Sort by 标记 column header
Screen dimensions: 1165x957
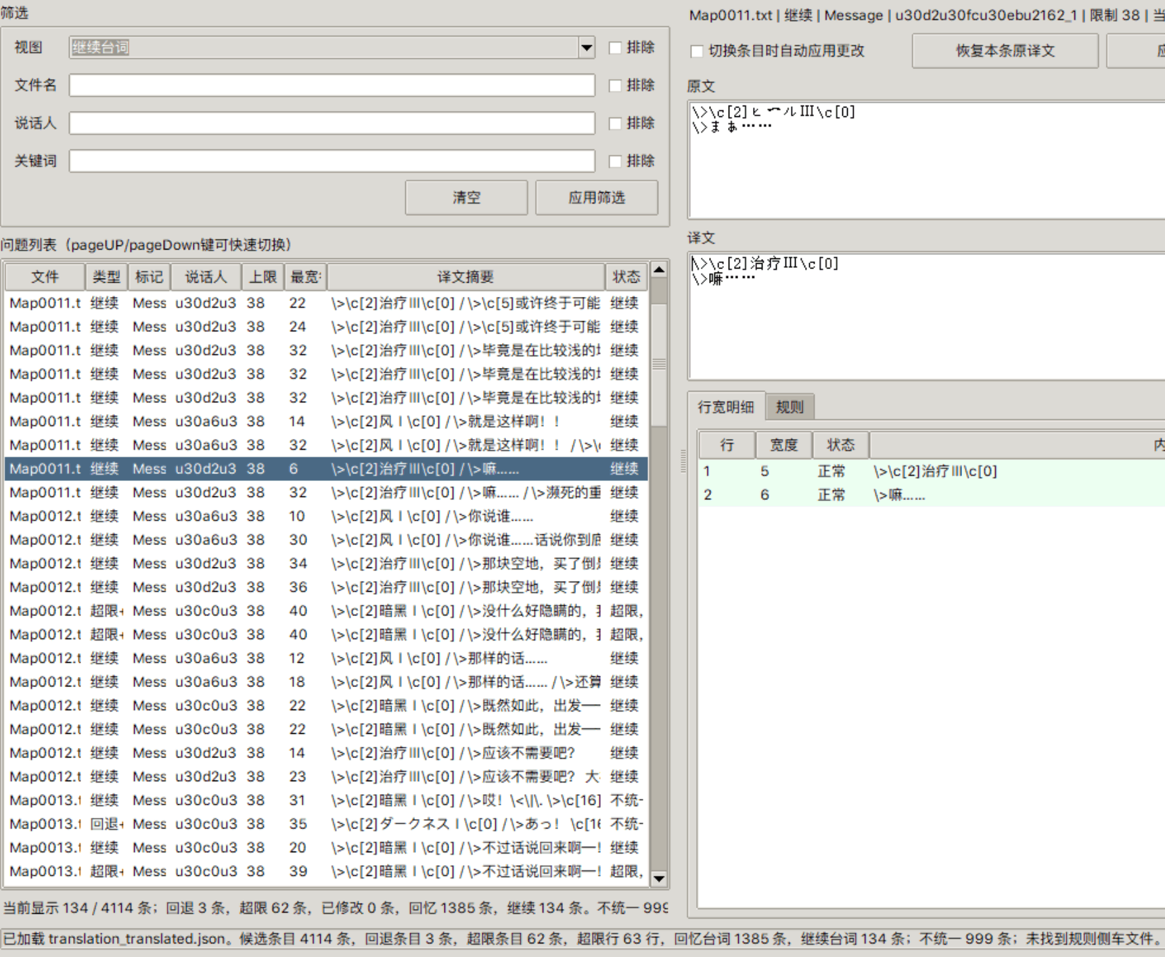click(149, 277)
